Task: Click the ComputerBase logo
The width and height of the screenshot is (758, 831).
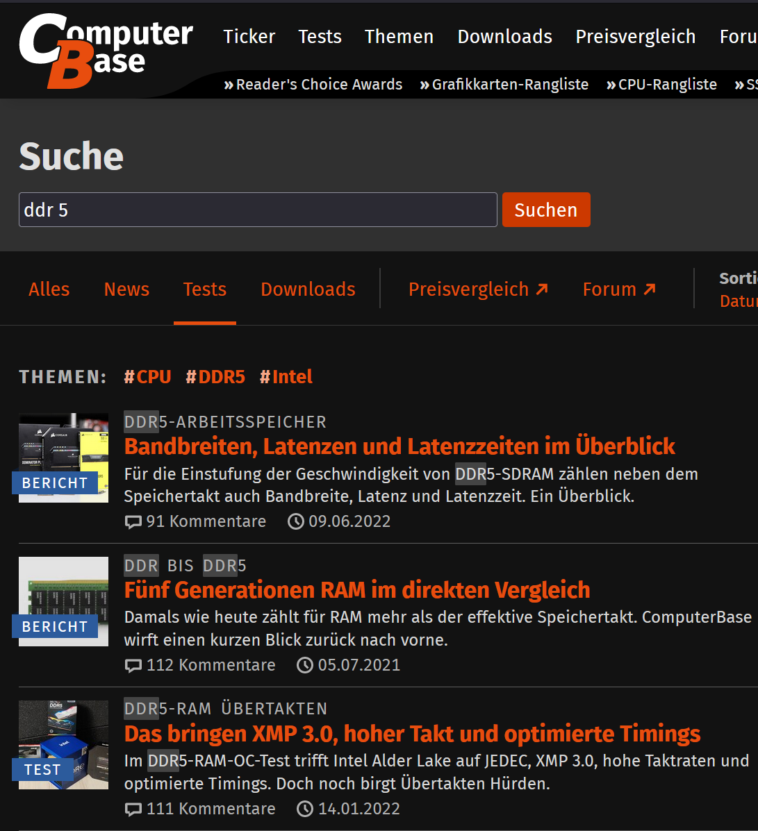Action: click(x=106, y=51)
